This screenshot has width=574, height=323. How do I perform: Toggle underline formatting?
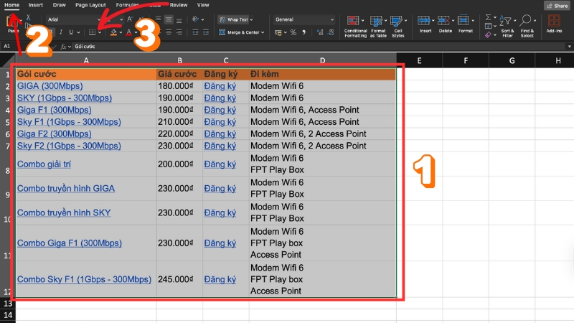[71, 32]
